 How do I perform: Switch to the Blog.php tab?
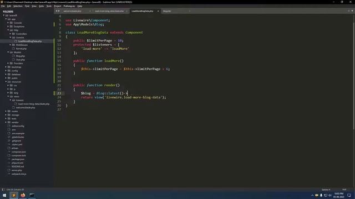[167, 11]
